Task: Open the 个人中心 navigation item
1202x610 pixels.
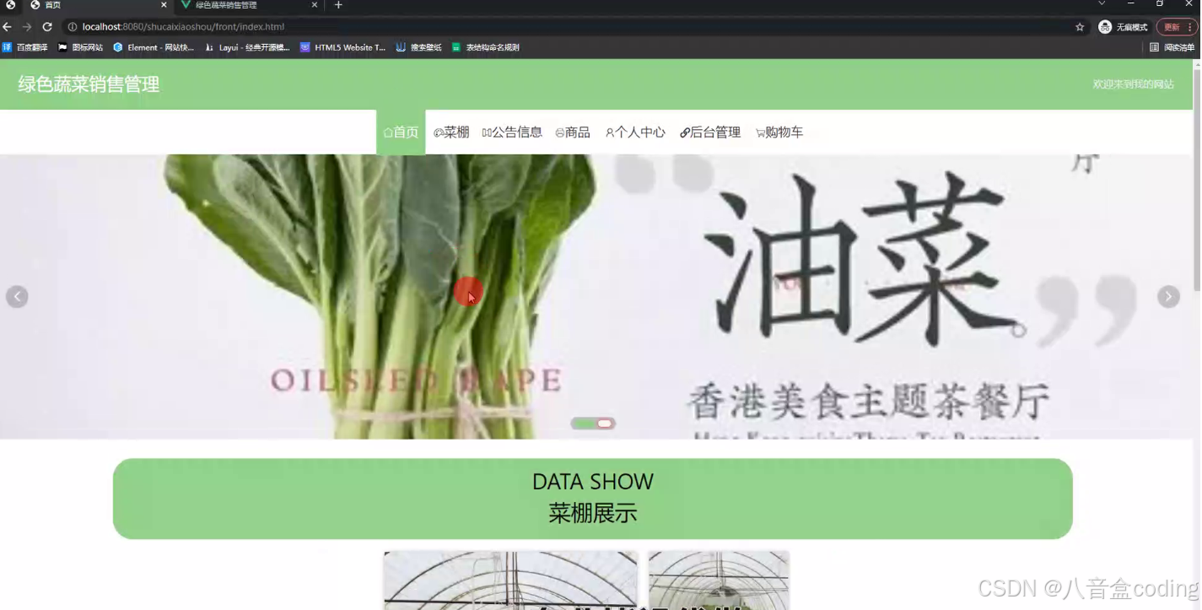Action: click(x=635, y=132)
